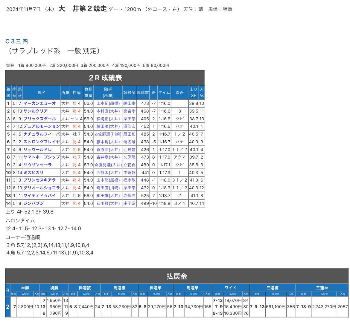This screenshot has height=324, width=350.
Task: Open ストロングフレイヤ horse profile
Action: coord(42,142)
